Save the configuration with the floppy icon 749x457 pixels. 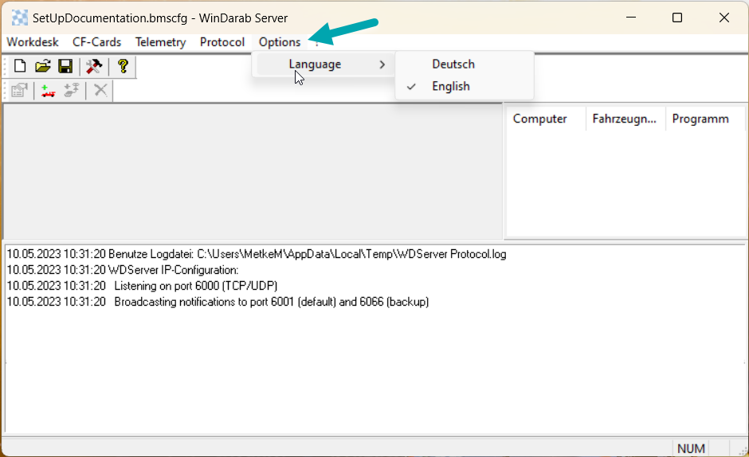click(x=65, y=66)
